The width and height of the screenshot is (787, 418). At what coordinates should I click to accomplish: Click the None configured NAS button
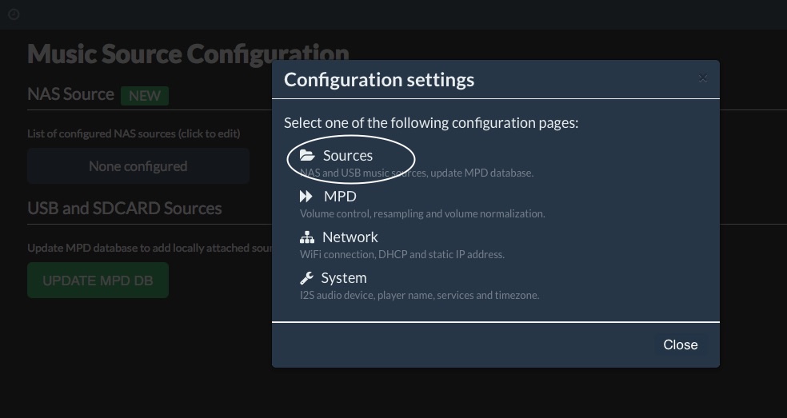(138, 166)
